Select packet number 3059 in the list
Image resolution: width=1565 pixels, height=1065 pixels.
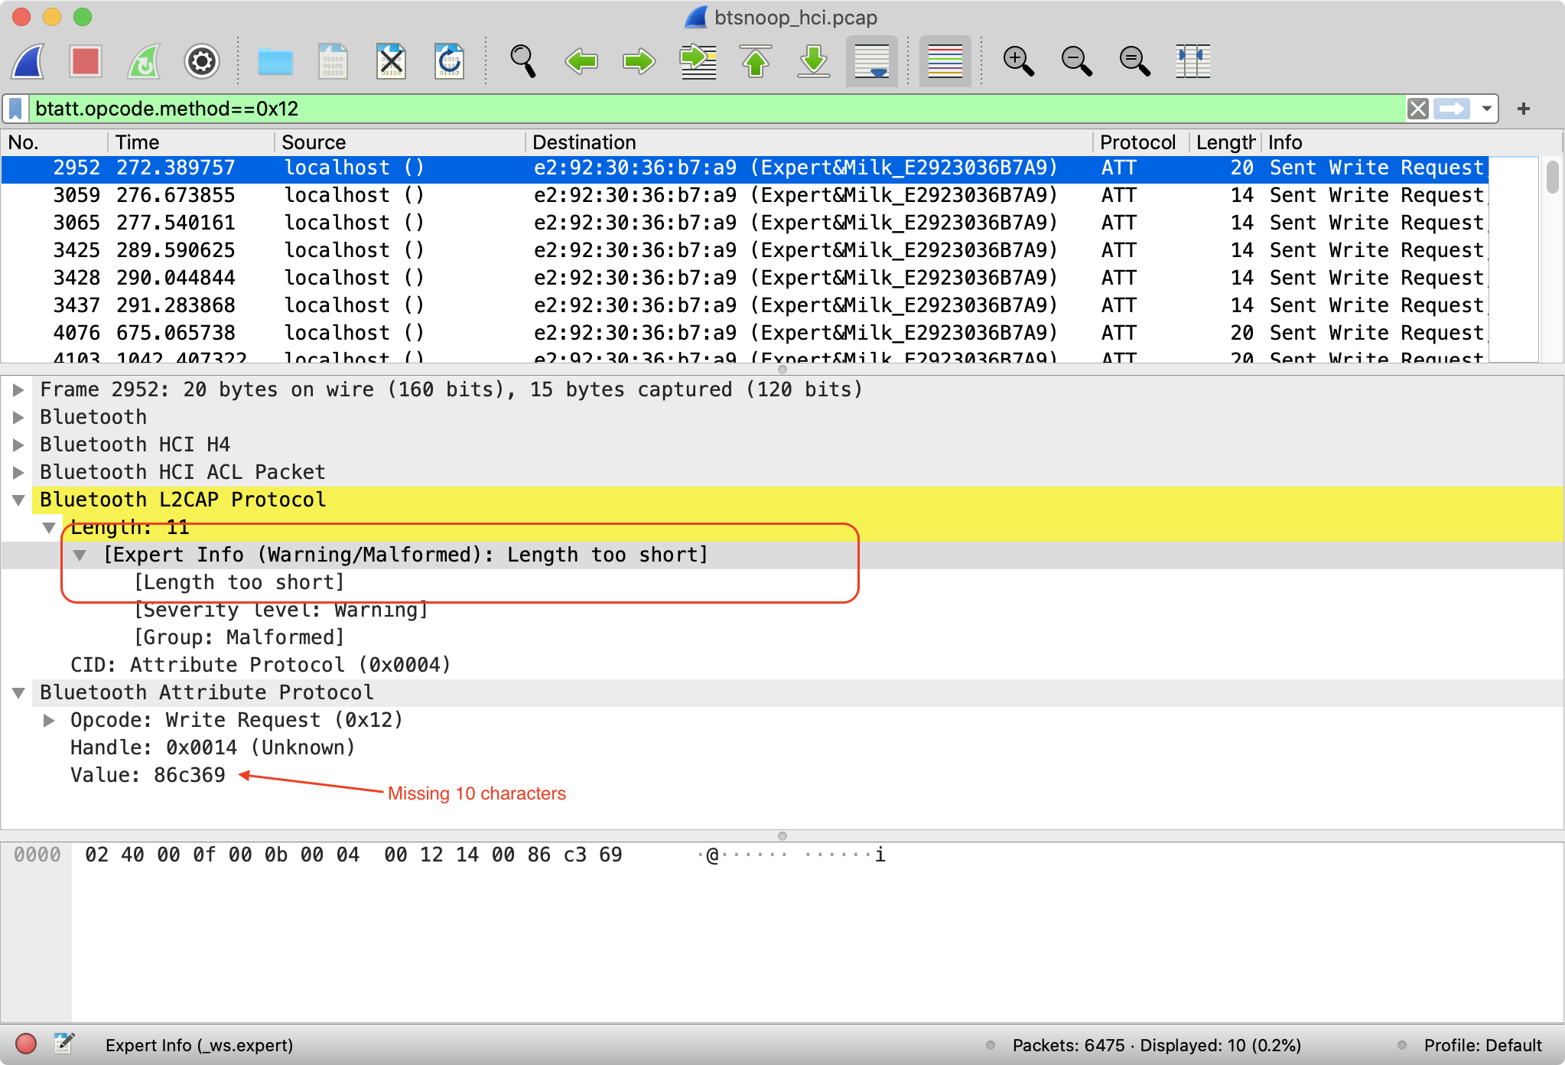[x=745, y=195]
